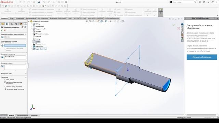The width and height of the screenshot is (219, 123).
Task: Select Полный предв. просмотр radio button
Action: [5, 86]
